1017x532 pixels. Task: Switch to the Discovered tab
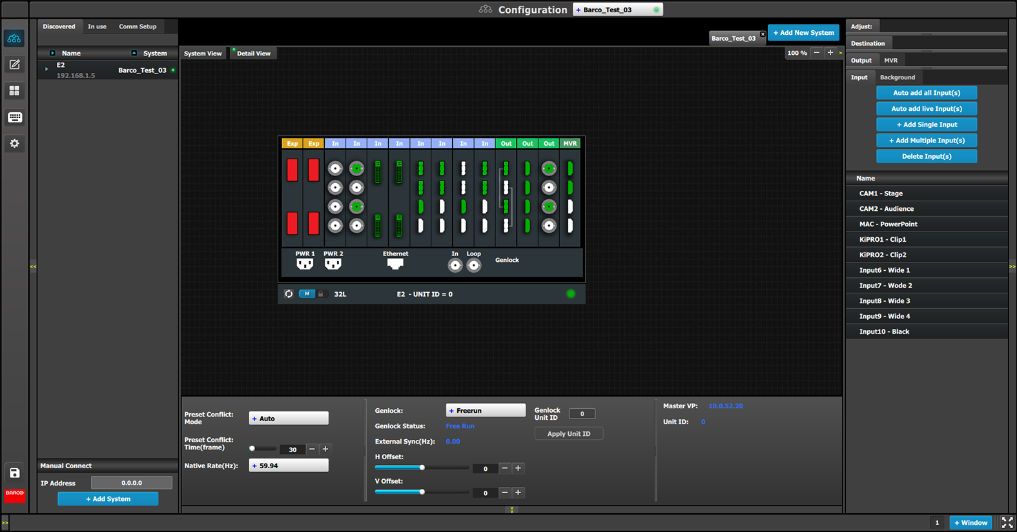point(59,26)
